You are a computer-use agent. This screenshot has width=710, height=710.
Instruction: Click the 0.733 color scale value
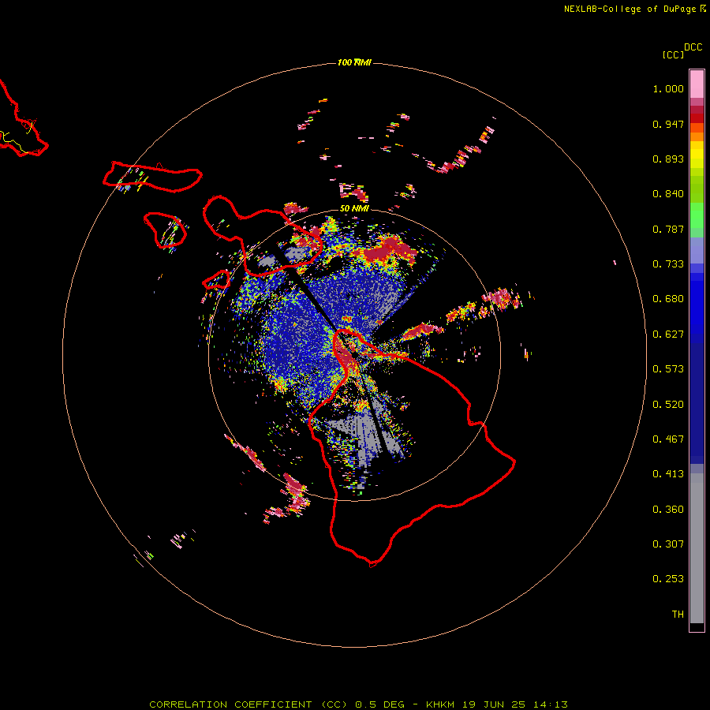point(668,264)
